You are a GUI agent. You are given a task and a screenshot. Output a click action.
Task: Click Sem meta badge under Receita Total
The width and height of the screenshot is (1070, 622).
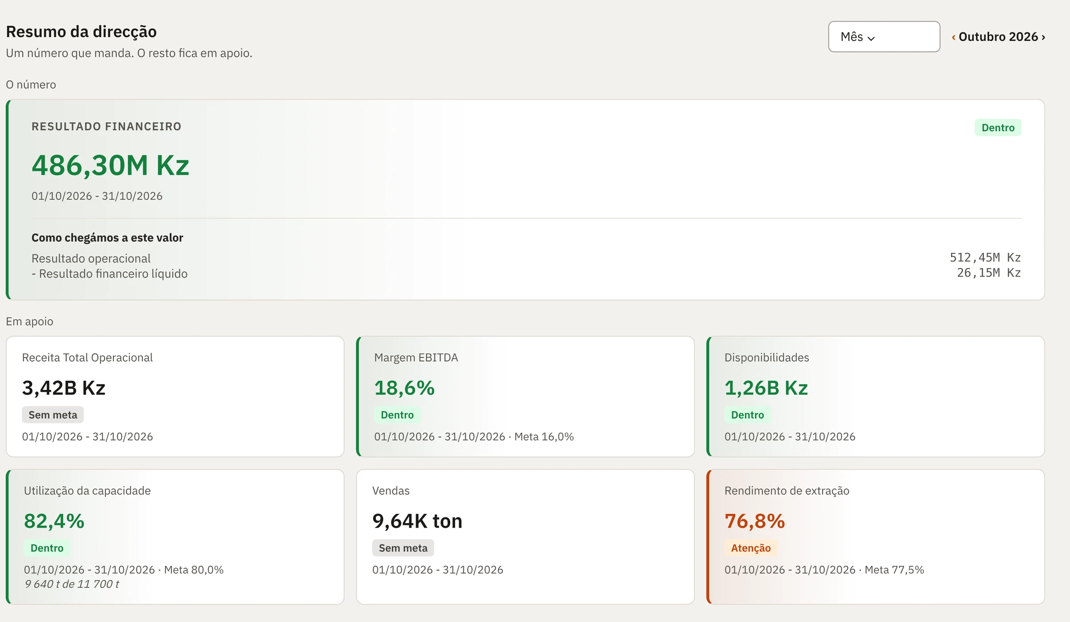53,415
